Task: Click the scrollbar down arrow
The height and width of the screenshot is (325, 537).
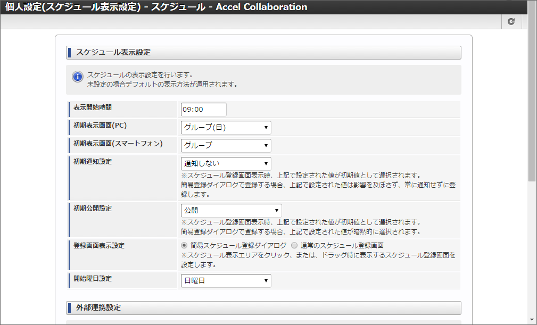Action: click(532, 320)
